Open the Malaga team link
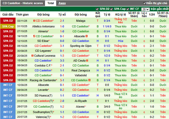The image size is (169, 119). coord(81,21)
